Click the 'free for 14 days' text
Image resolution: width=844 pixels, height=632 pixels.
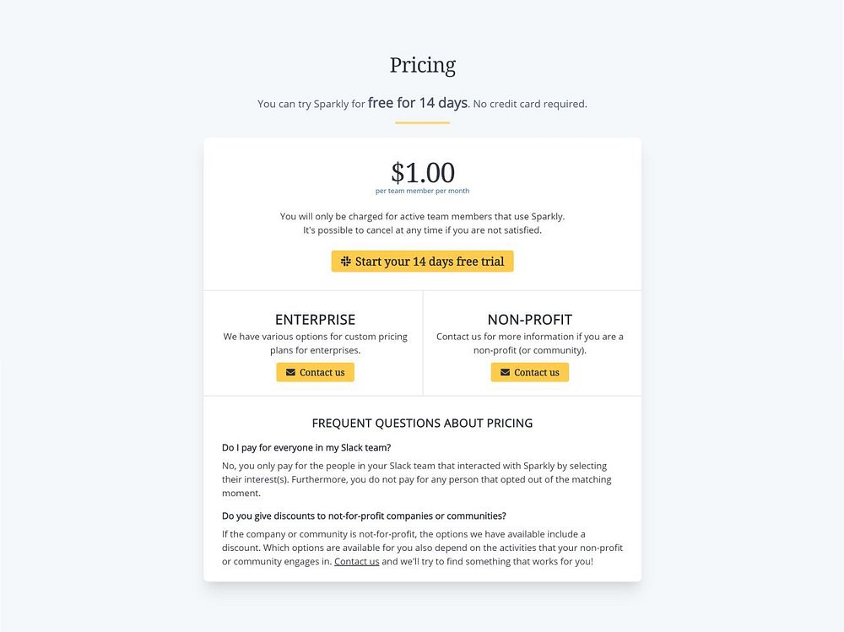coord(417,103)
